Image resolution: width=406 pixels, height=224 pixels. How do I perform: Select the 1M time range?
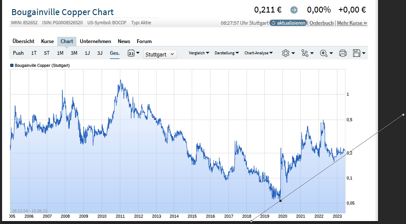point(60,53)
